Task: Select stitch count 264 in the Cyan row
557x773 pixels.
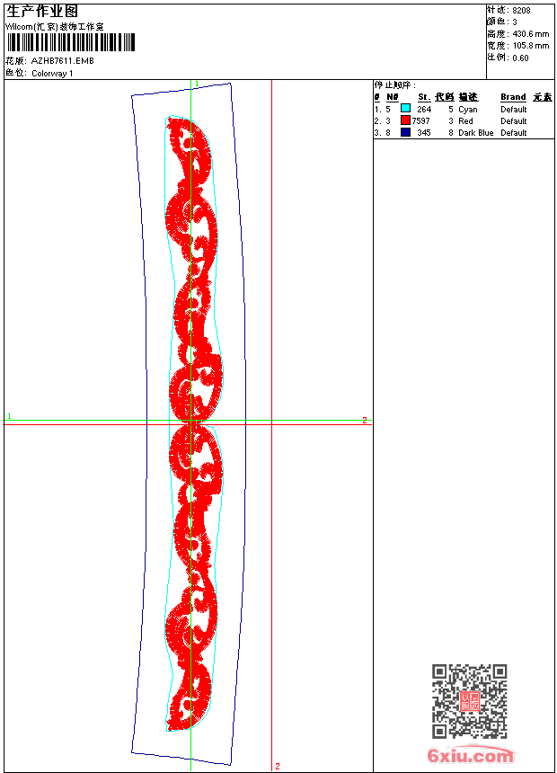Action: tap(424, 109)
